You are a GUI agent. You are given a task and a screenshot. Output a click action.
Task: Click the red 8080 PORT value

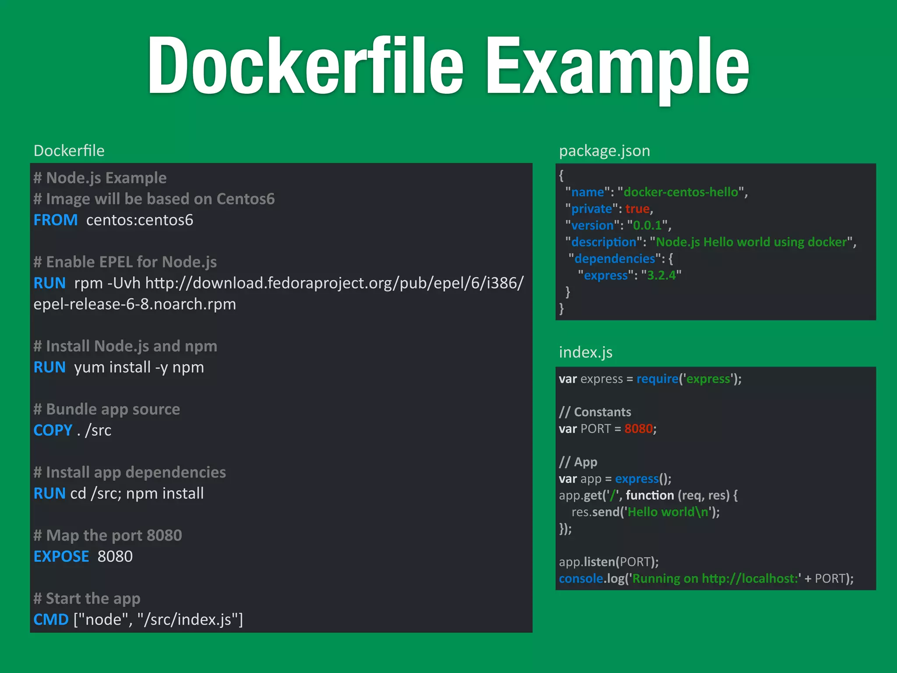(x=639, y=429)
